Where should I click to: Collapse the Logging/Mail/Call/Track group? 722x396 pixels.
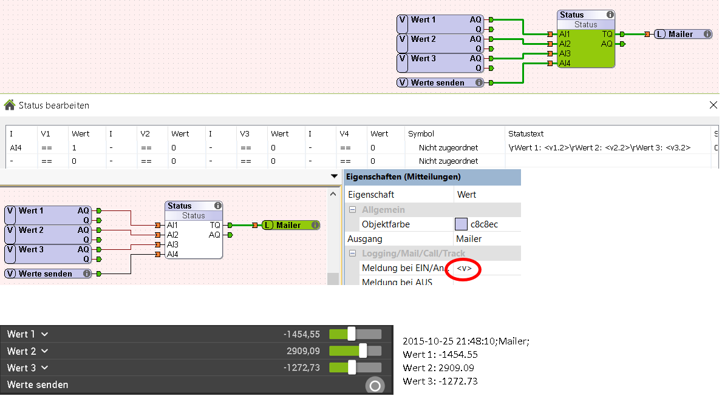coord(352,253)
